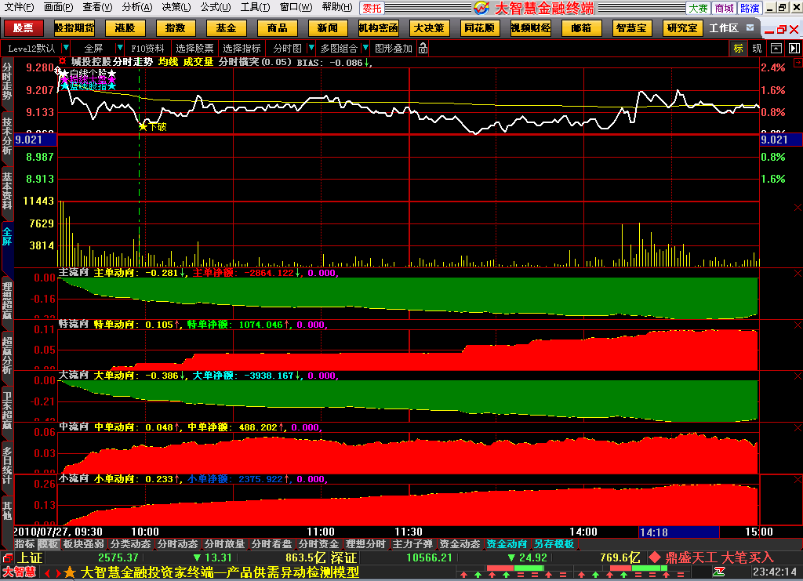
Task: Open the 工具(T) menu
Action: click(x=255, y=7)
